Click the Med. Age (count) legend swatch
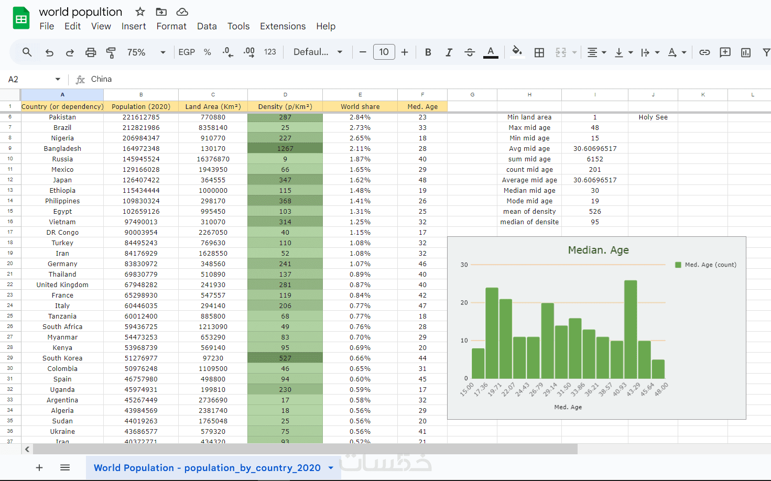Viewport: 771px width, 481px height. pyautogui.click(x=678, y=265)
